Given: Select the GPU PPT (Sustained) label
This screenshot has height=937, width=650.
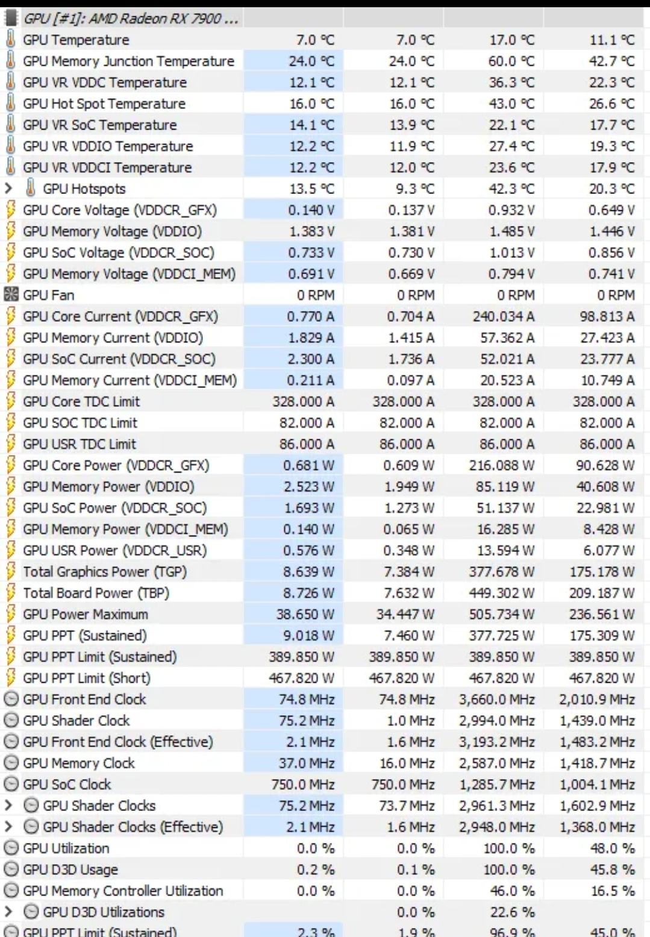Looking at the screenshot, I should [x=85, y=635].
